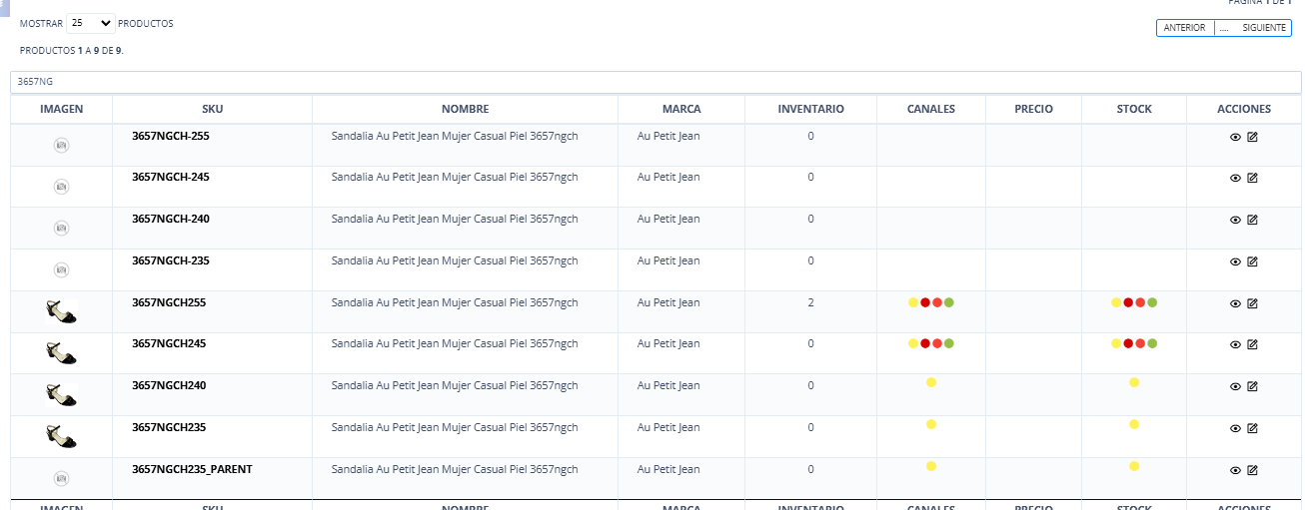
Task: View details of product 3657NGCH-255
Action: click(1235, 137)
